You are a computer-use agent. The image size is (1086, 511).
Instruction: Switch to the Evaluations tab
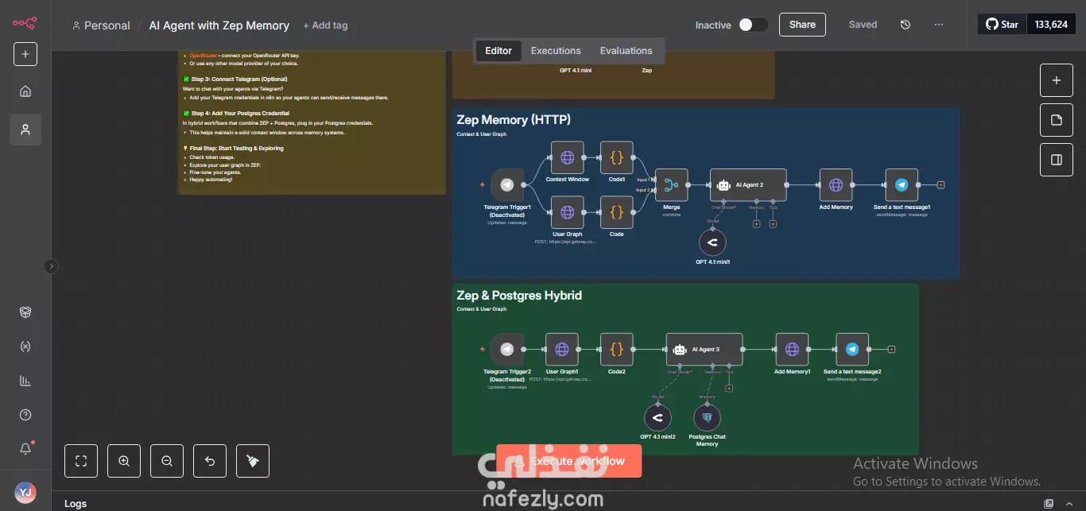[626, 51]
